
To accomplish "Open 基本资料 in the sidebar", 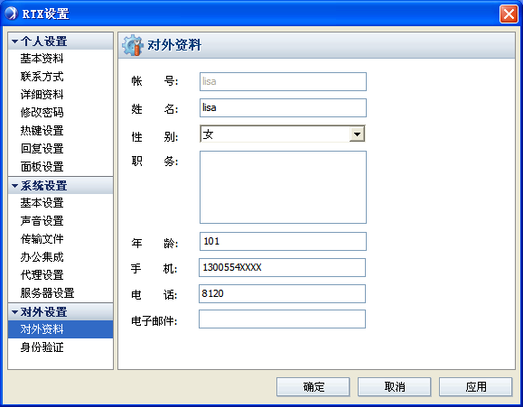I will click(42, 59).
